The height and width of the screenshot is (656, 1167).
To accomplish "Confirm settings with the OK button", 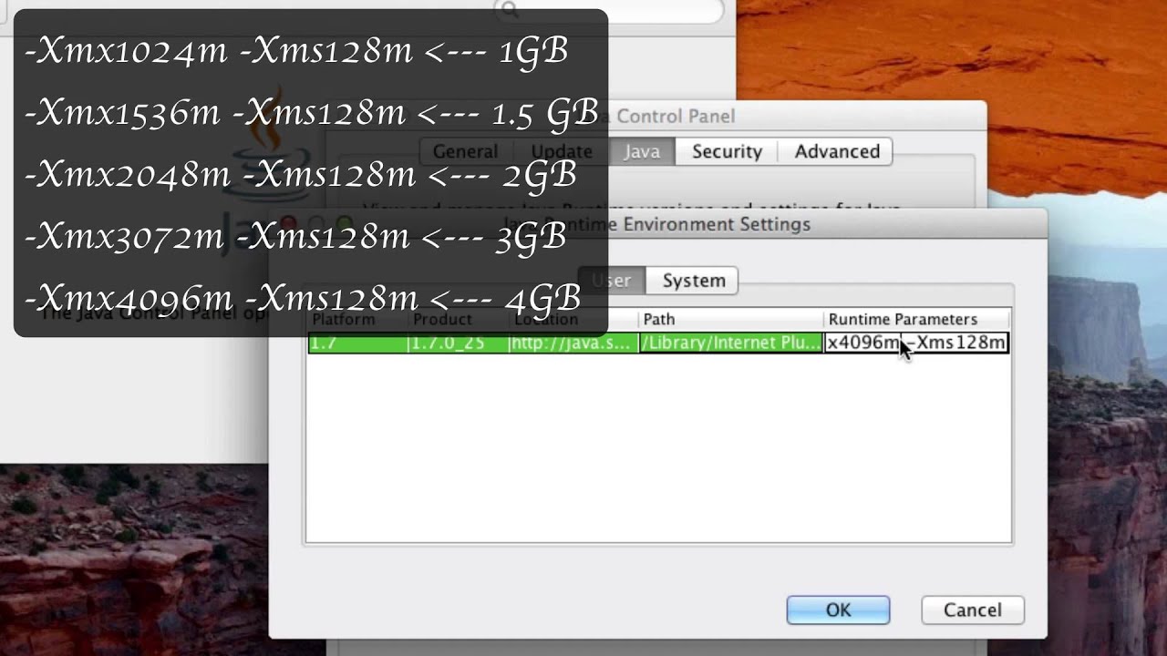I will click(838, 610).
